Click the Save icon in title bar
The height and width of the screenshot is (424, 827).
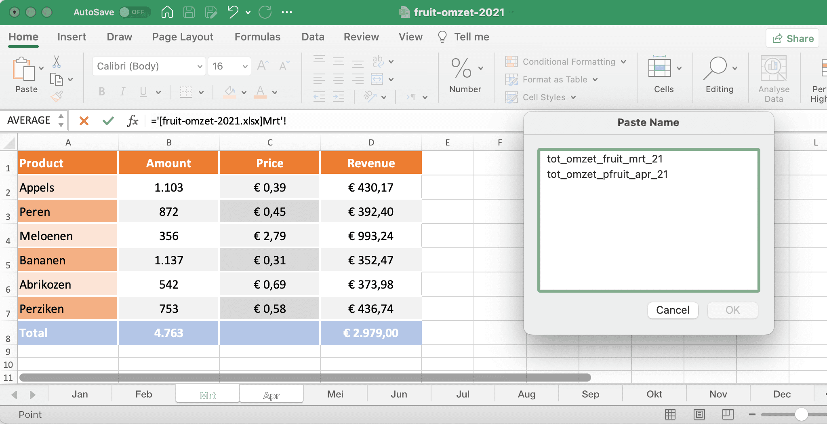[189, 12]
